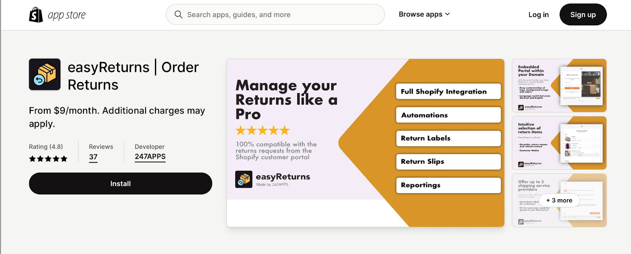Click the From $9/month pricing text
This screenshot has height=254, width=631.
point(117,117)
